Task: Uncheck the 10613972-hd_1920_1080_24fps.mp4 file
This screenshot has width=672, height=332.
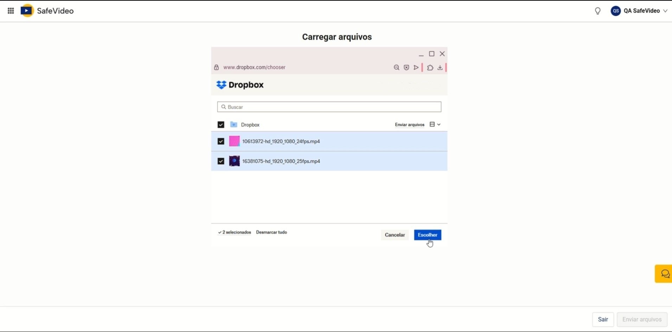Action: pos(221,141)
